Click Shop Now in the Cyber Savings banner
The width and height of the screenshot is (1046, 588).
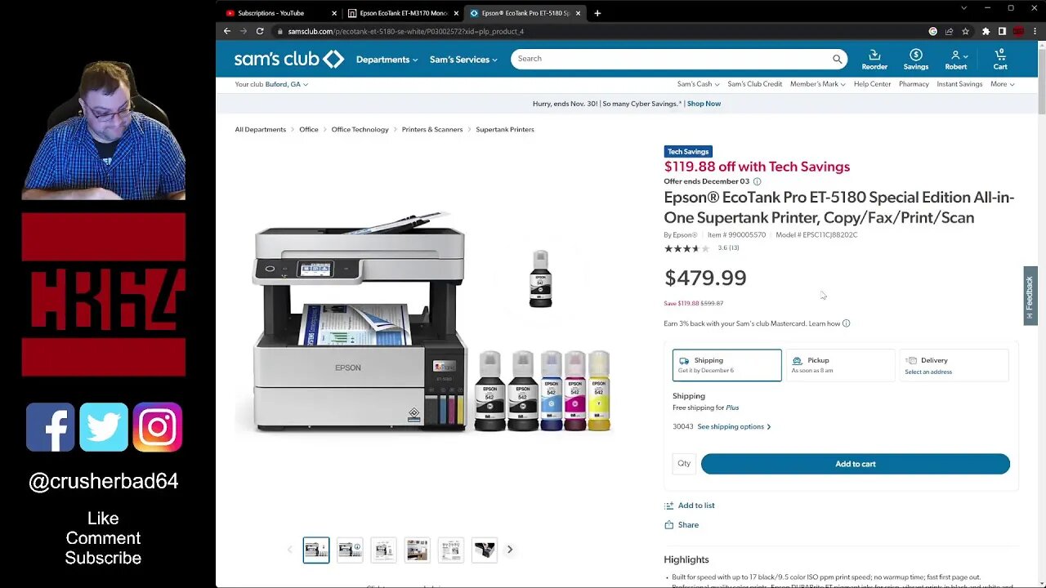(x=704, y=104)
